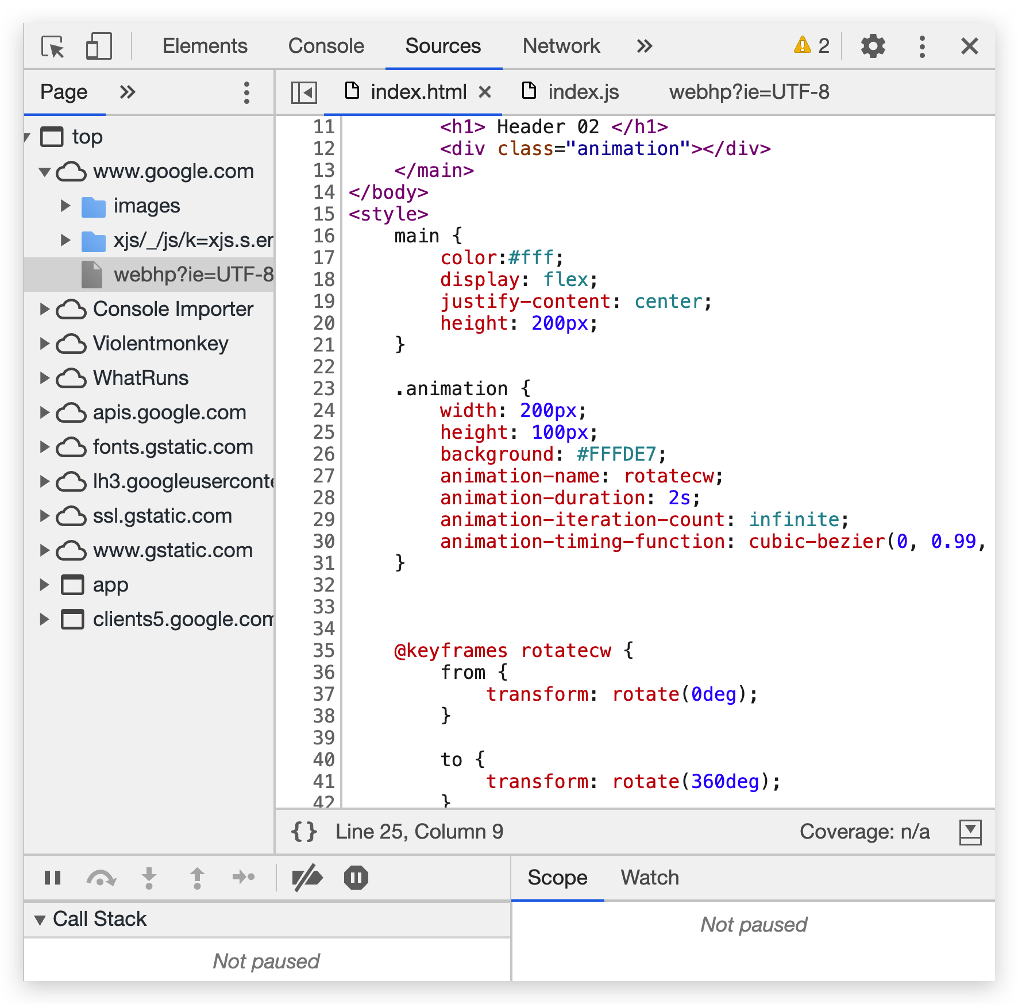The height and width of the screenshot is (1004, 1018).
Task: Toggle the device toolbar icon
Action: point(98,47)
